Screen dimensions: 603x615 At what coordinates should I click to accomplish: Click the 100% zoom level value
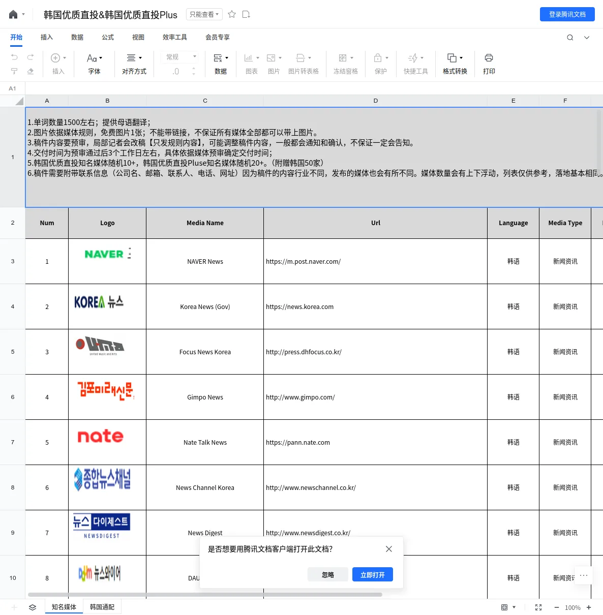(572, 607)
